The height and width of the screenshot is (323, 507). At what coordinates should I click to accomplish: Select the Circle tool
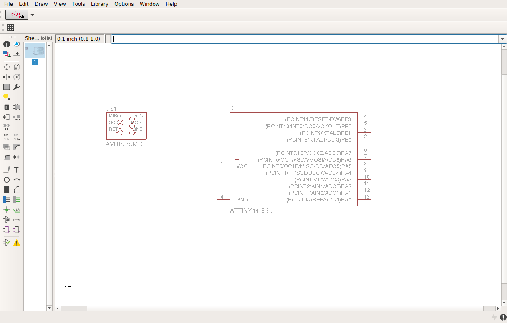7,180
